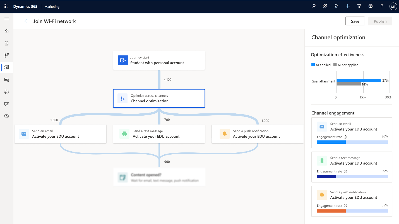Toggle the AI applied legend item
This screenshot has width=399, height=224.
pyautogui.click(x=321, y=65)
